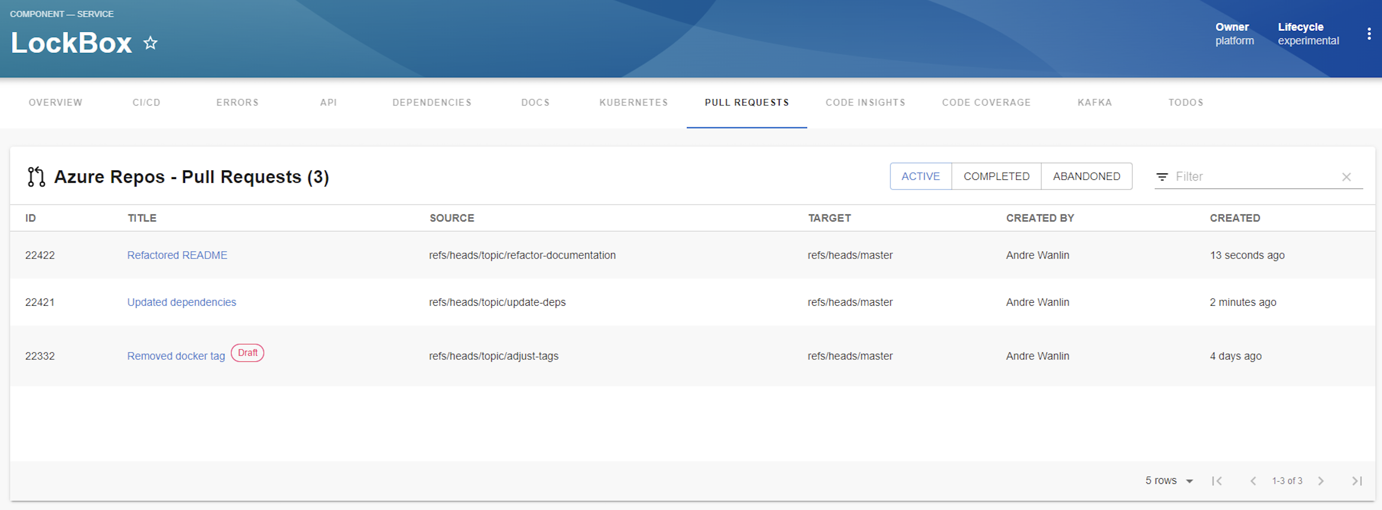Screen dimensions: 1382x510
Task: Clear the filter with the X icon
Action: 1346,177
